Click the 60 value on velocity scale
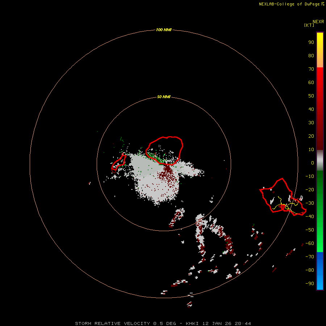Screen dimensions: 326x326 point(311,83)
